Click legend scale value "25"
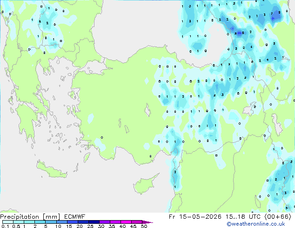 90,226
